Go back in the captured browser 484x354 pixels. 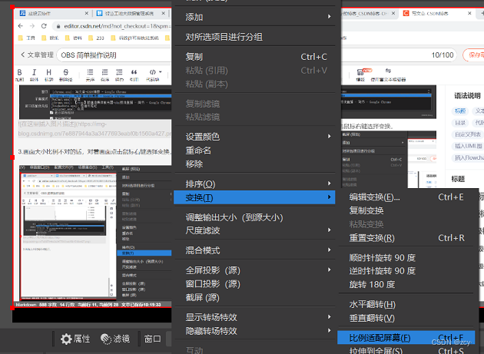point(21,26)
